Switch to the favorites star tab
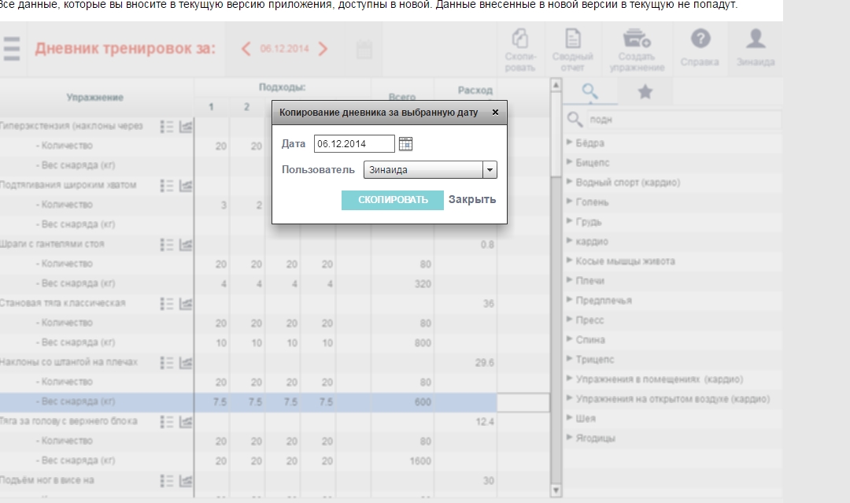850x503 pixels. [645, 92]
